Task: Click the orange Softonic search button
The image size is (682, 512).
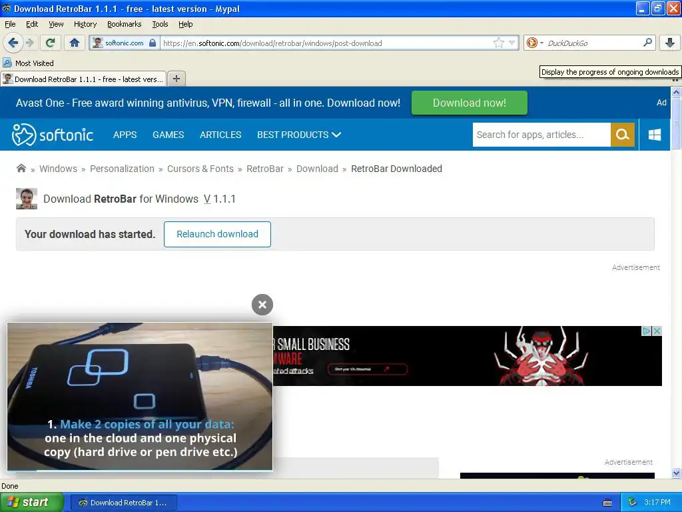Action: point(623,135)
